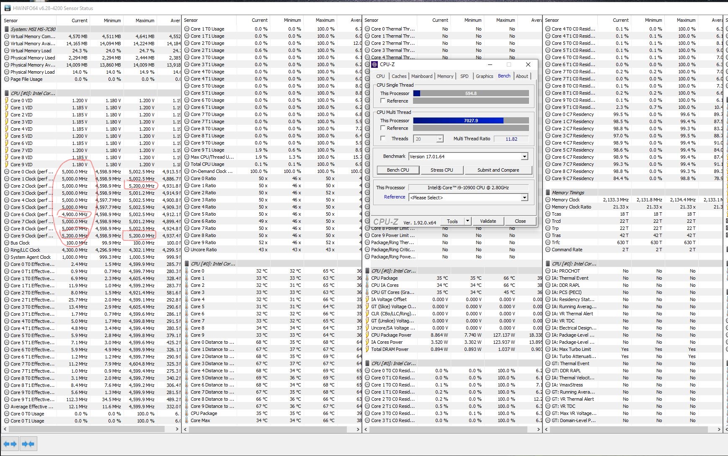Click the icon beside Command Rate
728x456 pixels.
point(548,250)
